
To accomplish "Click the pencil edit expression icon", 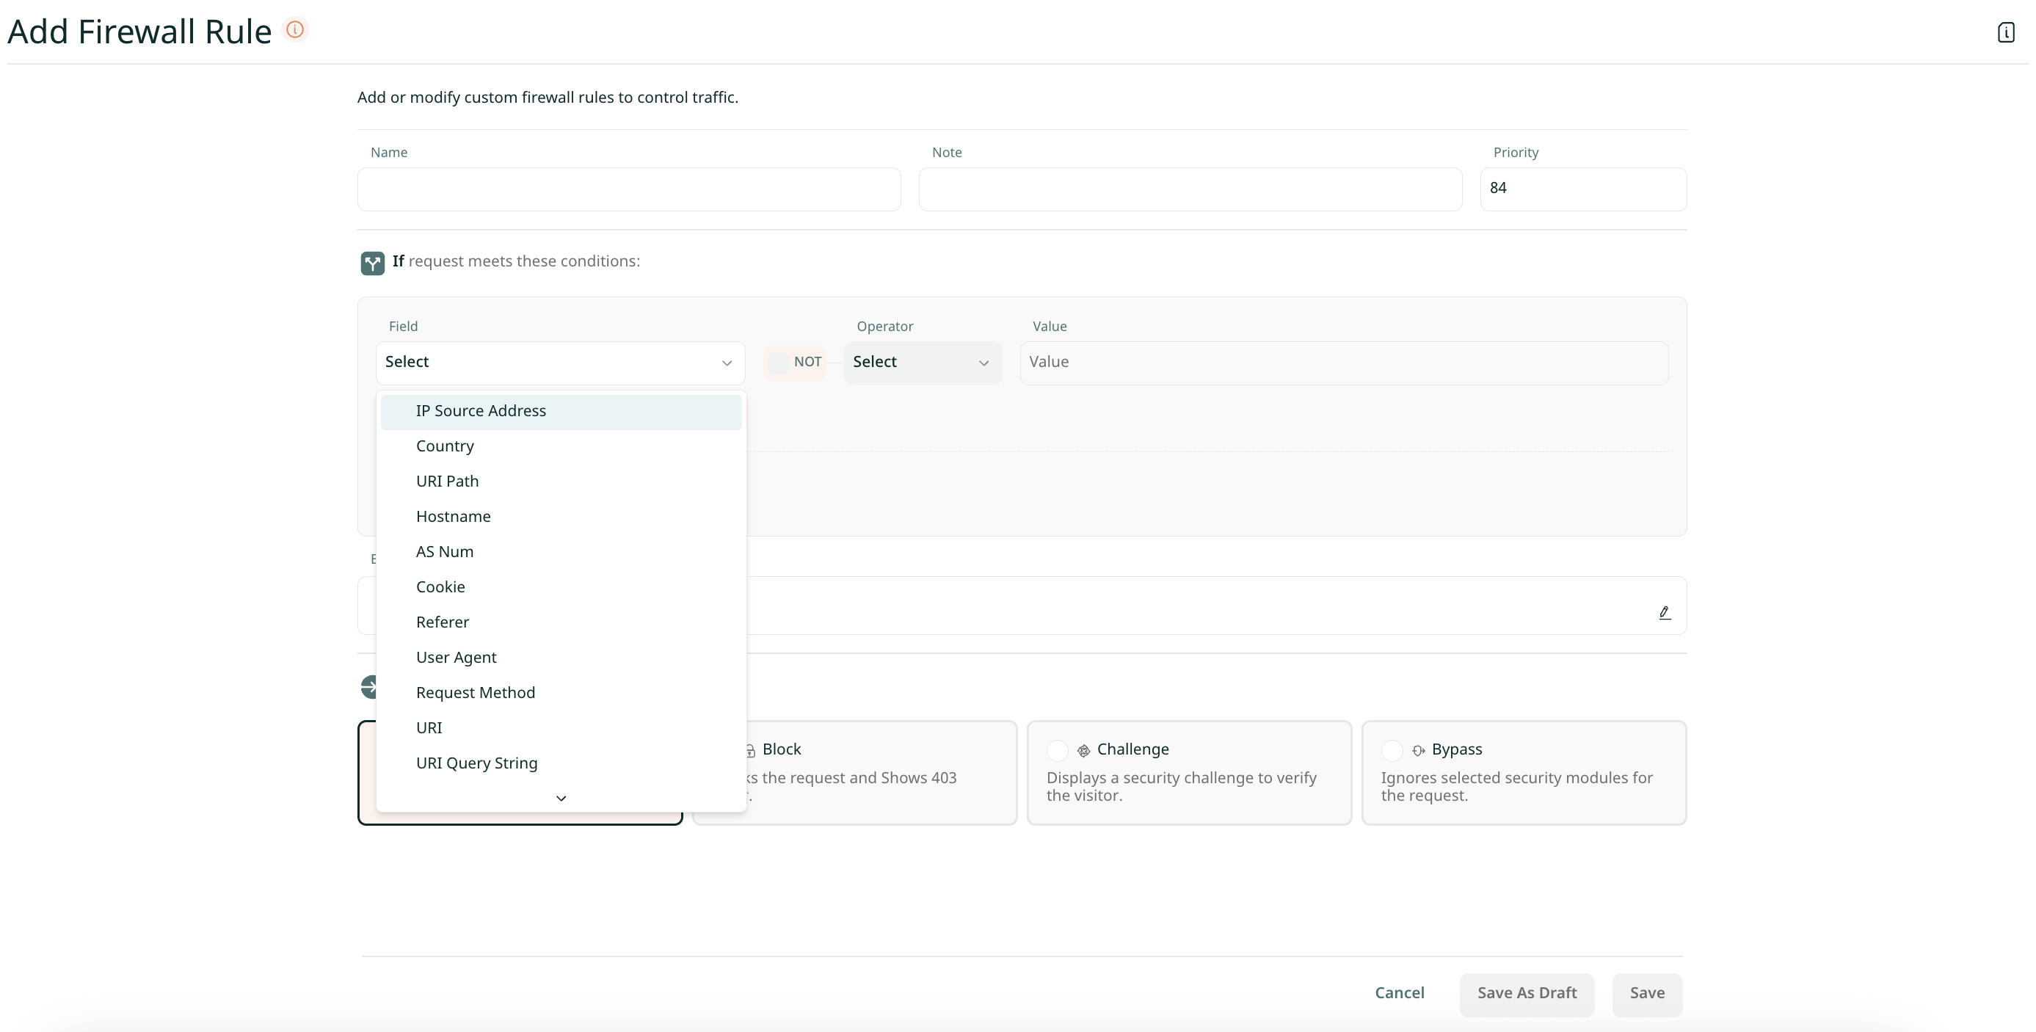I will pos(1664,612).
